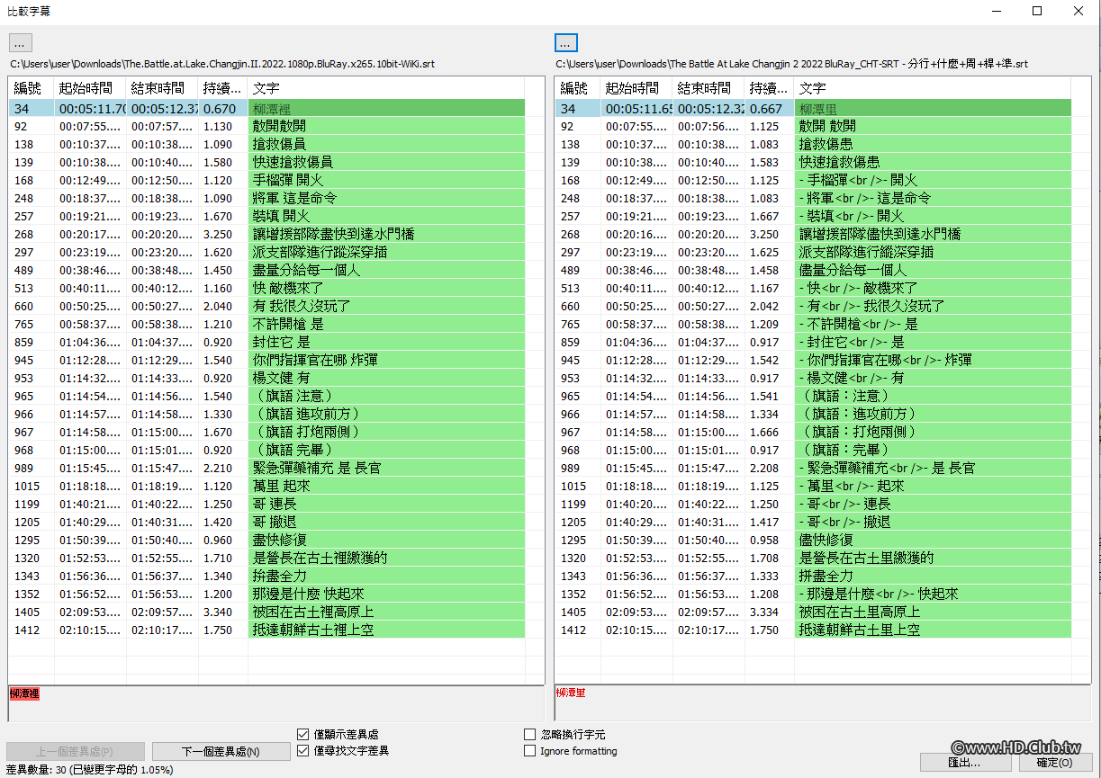Click right text preview box 柳潭里
Screen dimensions: 1101x778
pos(824,704)
